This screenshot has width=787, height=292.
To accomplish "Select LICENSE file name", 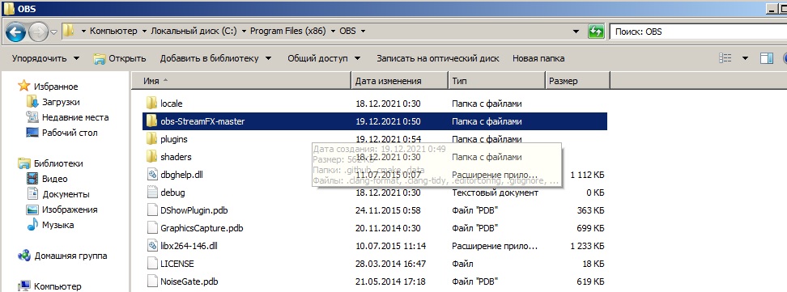I will pos(177,264).
